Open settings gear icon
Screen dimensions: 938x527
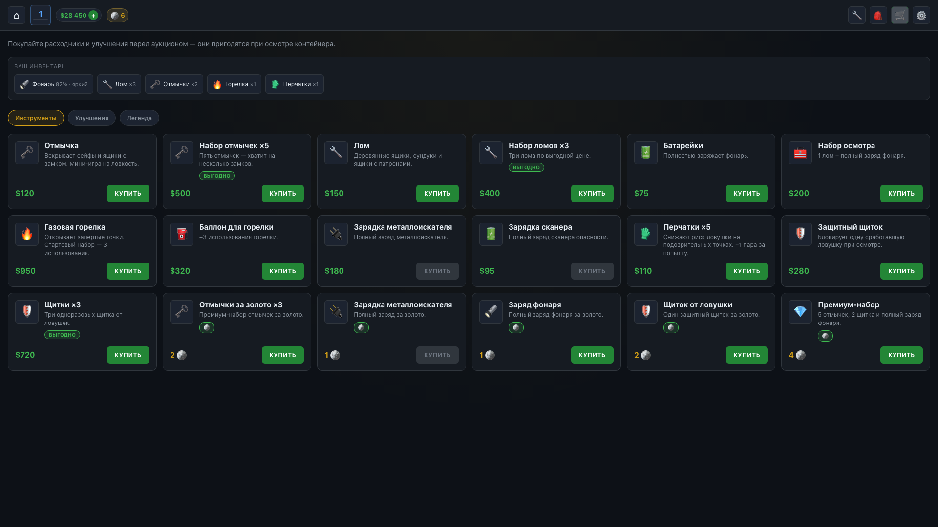(x=921, y=16)
